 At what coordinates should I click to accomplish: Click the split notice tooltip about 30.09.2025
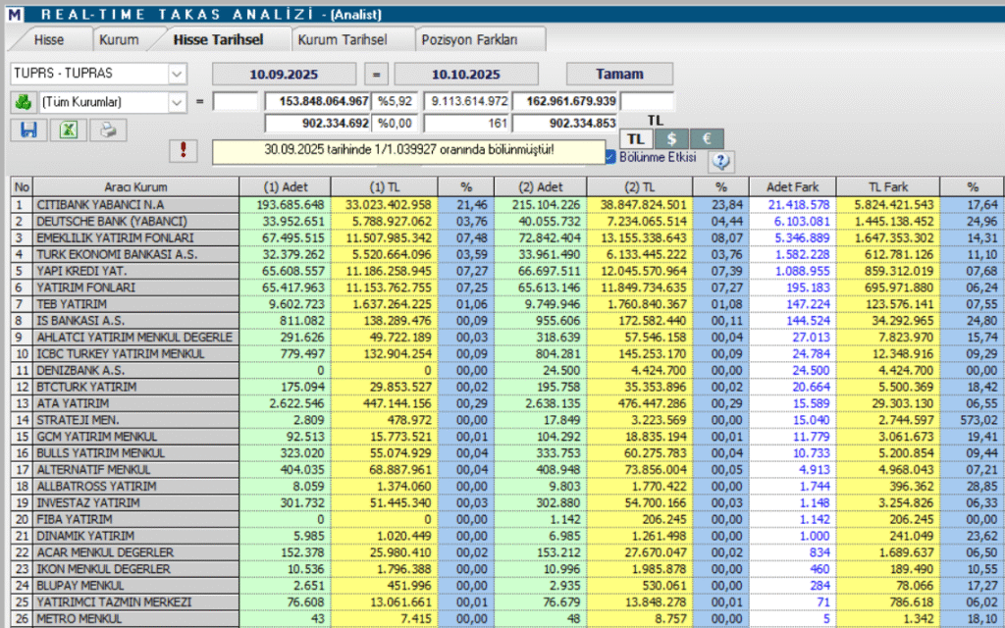coord(409,151)
